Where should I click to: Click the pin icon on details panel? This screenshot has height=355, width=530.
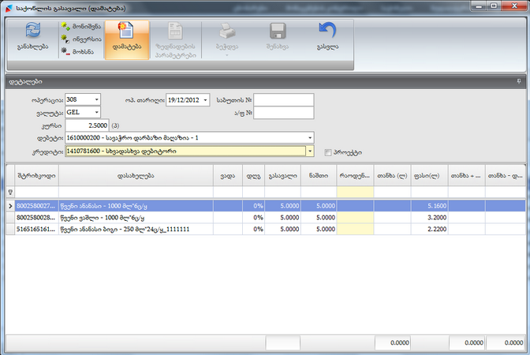click(x=519, y=81)
